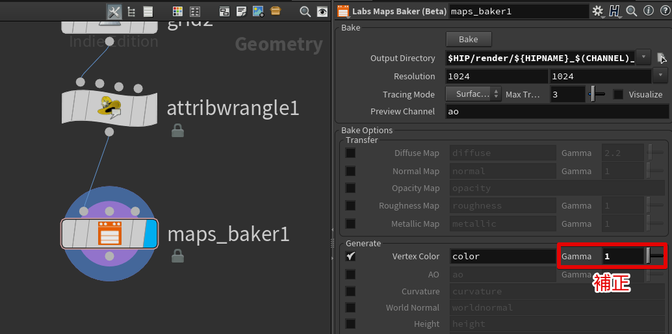
Task: Enable the Visualize checkbox
Action: [618, 94]
